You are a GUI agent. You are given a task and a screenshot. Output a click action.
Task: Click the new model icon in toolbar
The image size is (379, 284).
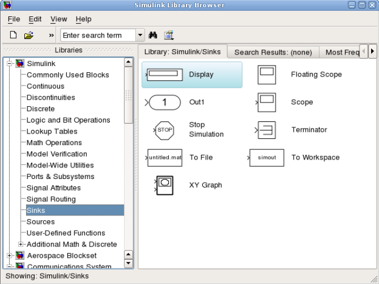point(13,35)
